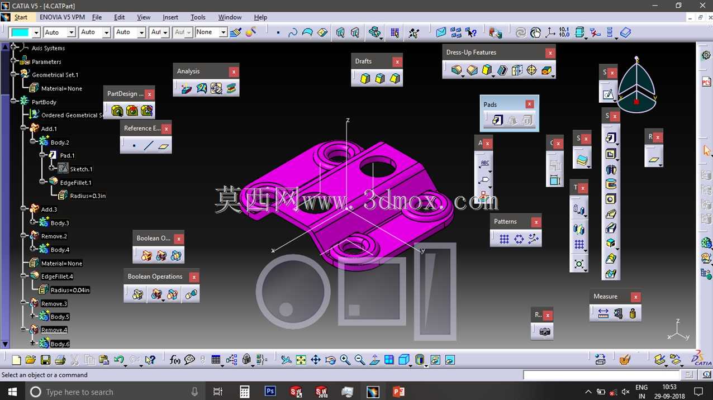Click the first Draft icon in Drafts toolbar
The image size is (713, 400).
[x=365, y=78]
